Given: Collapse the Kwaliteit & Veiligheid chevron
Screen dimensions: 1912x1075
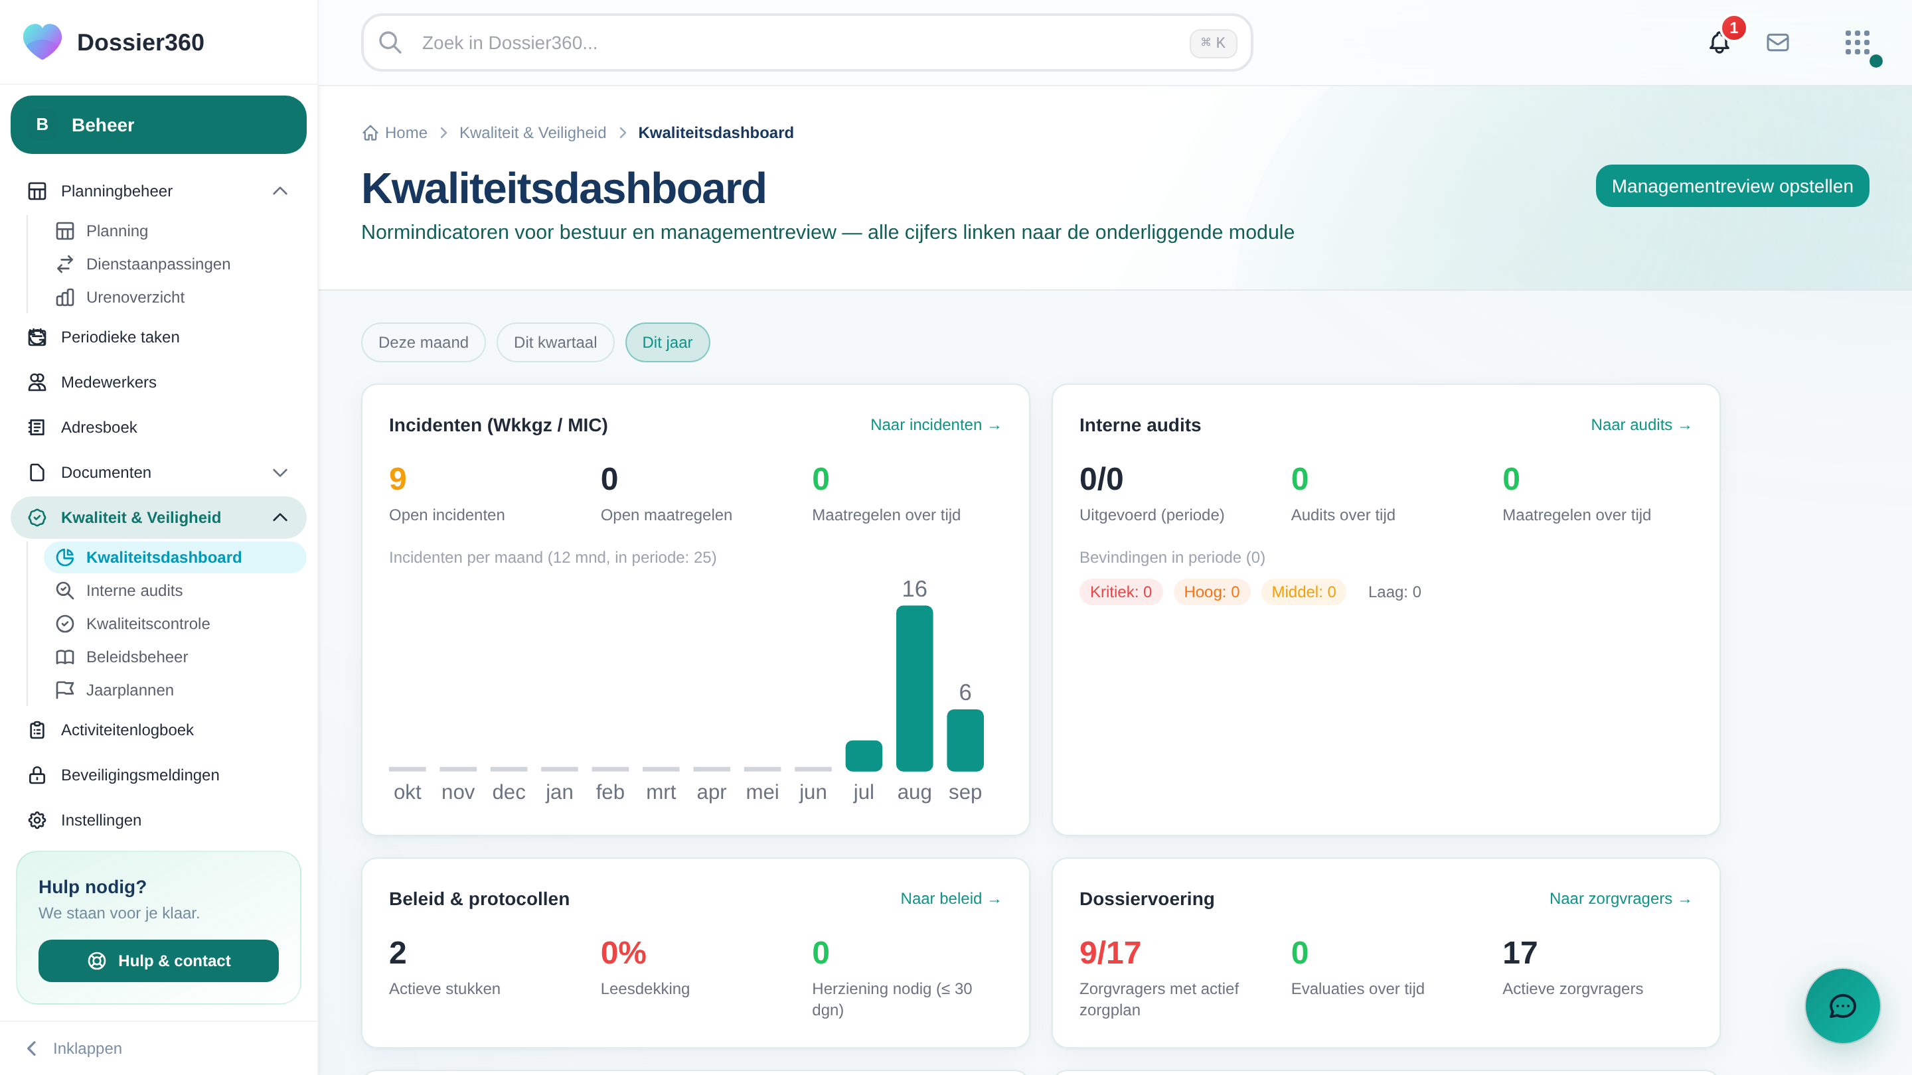Looking at the screenshot, I should coord(279,518).
